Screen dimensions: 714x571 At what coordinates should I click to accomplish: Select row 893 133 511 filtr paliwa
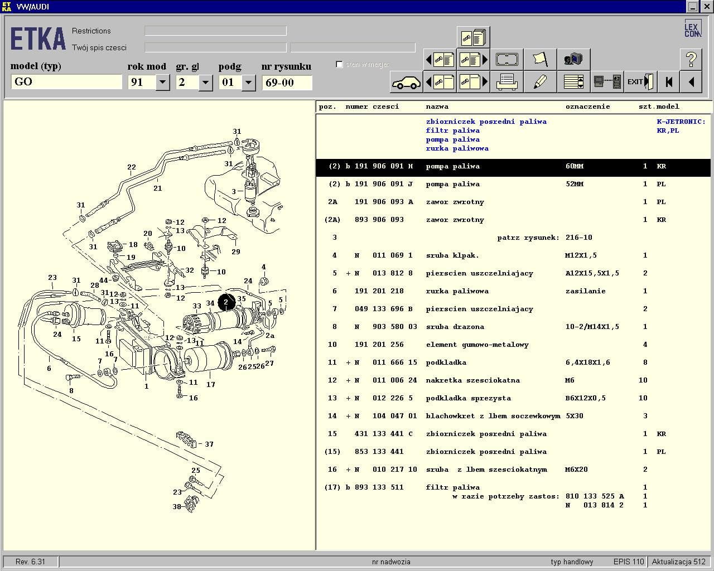click(x=513, y=487)
